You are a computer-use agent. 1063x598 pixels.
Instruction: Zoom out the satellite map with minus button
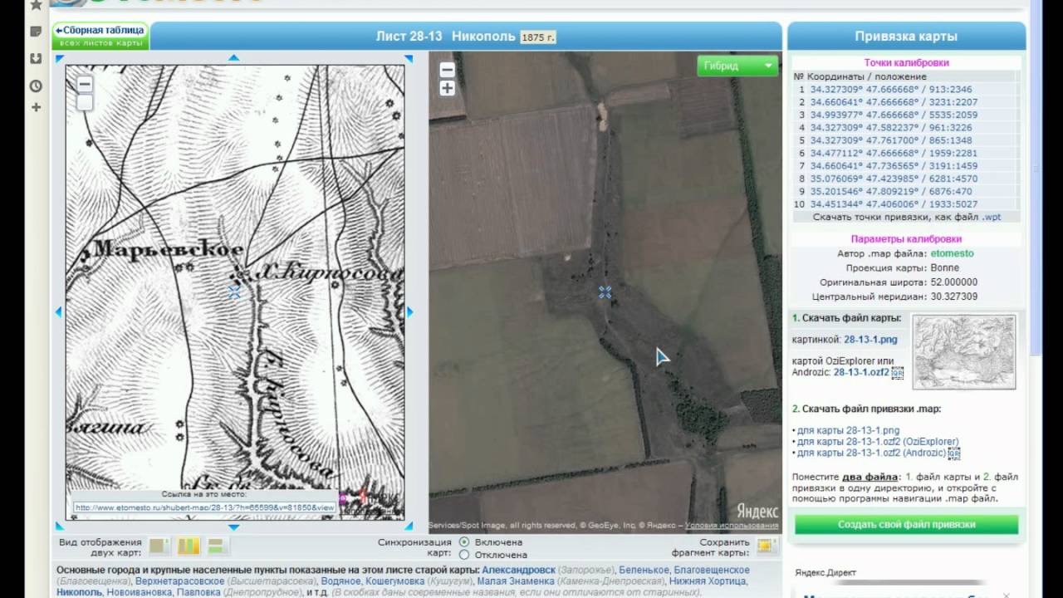click(447, 71)
